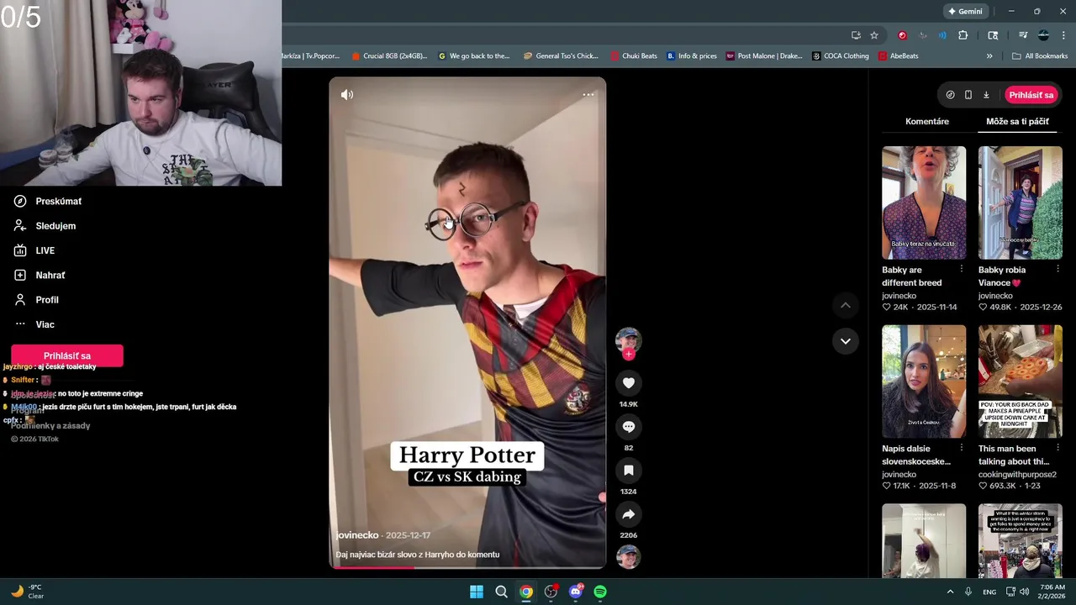Open the Sledujem following feed

point(45,226)
